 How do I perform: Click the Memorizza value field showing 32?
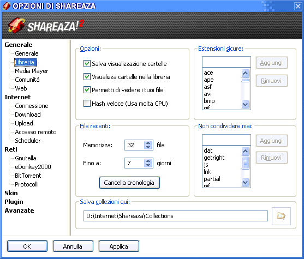tap(135, 145)
